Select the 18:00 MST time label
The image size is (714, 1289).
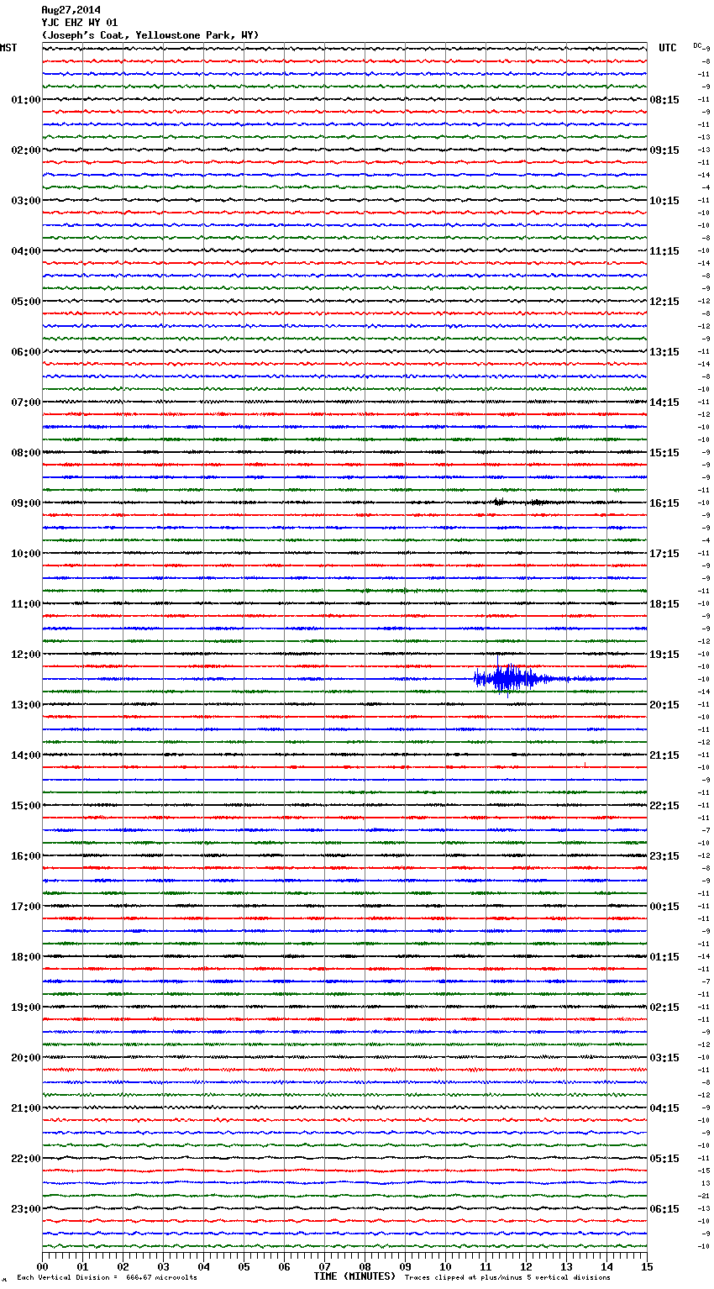(x=26, y=957)
